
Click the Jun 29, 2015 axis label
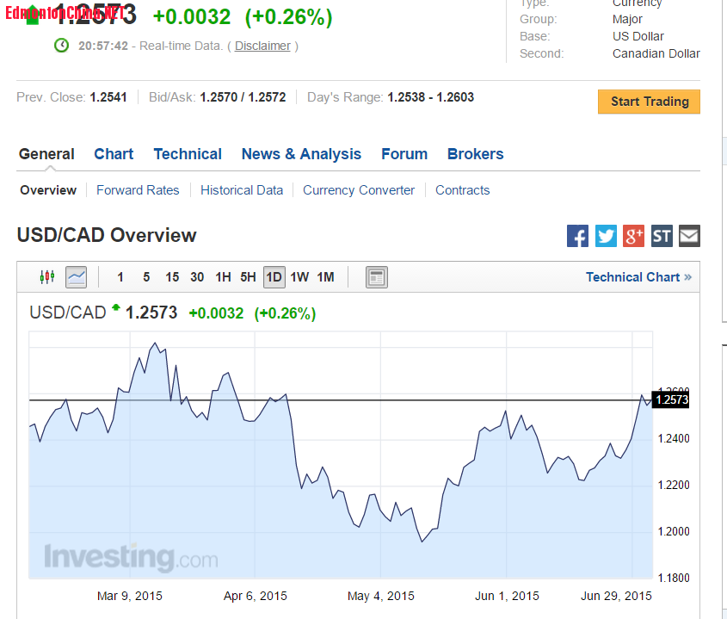tap(617, 596)
